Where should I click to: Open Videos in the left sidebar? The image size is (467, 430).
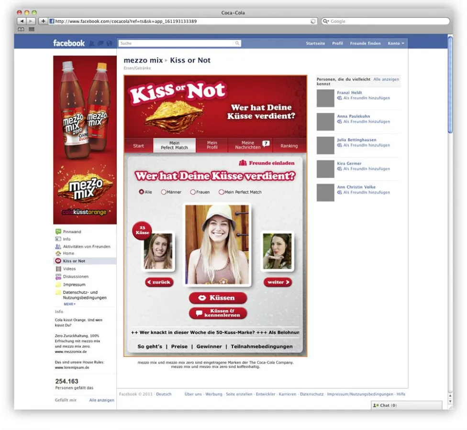point(69,269)
